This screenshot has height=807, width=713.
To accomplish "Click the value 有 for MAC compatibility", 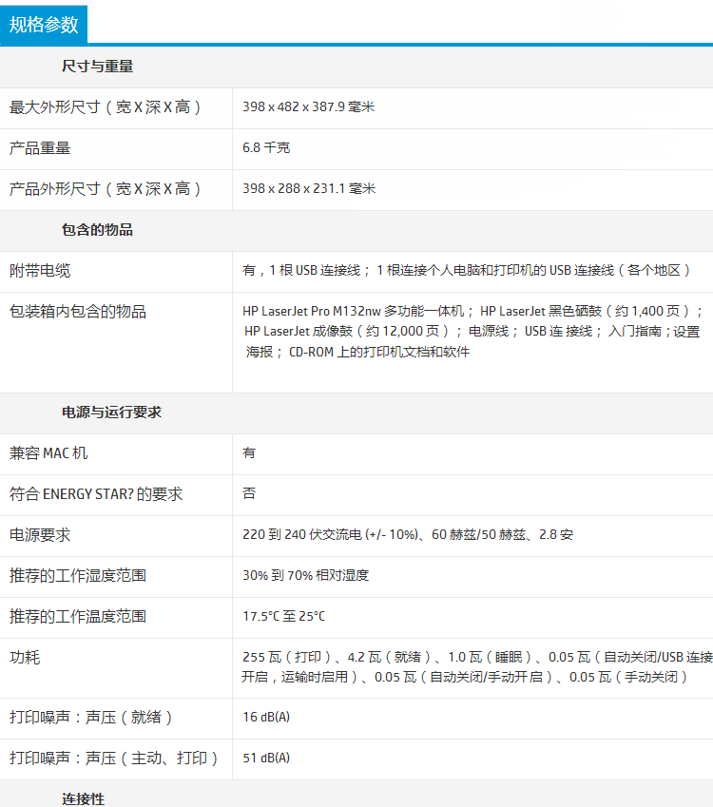I will pos(249,452).
